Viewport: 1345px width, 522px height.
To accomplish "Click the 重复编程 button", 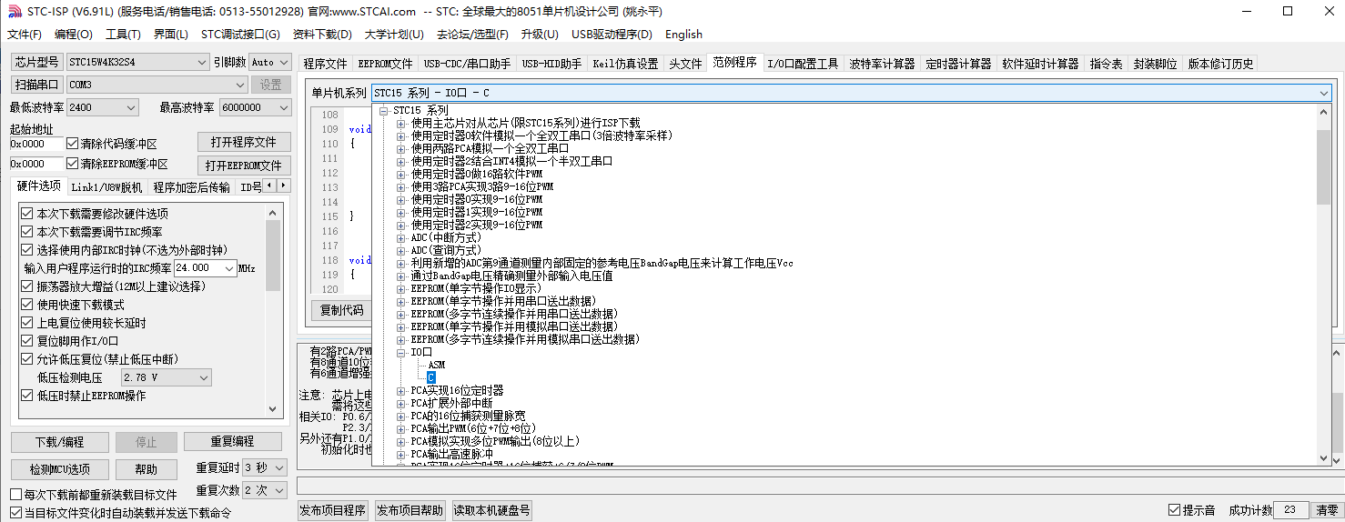I will tap(232, 442).
